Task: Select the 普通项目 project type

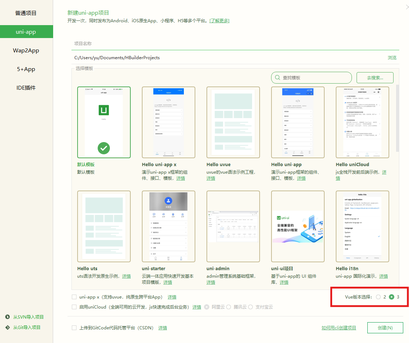Action: 26,13
